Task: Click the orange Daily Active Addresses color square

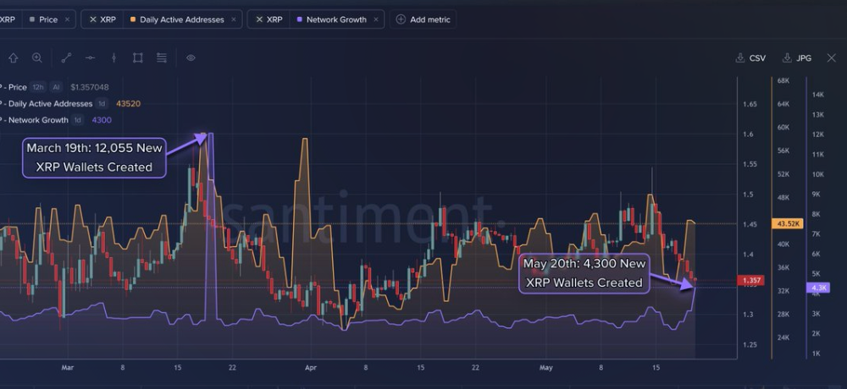Action: 133,19
